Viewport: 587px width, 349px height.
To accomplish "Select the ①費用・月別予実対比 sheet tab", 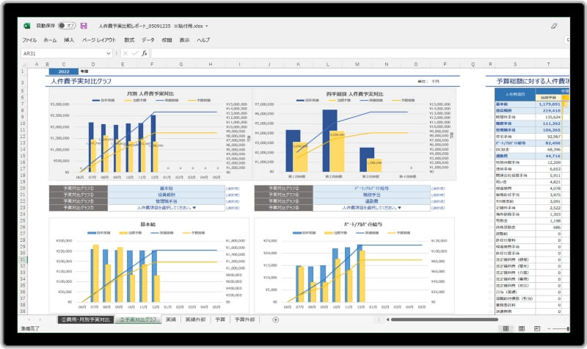I will click(84, 320).
